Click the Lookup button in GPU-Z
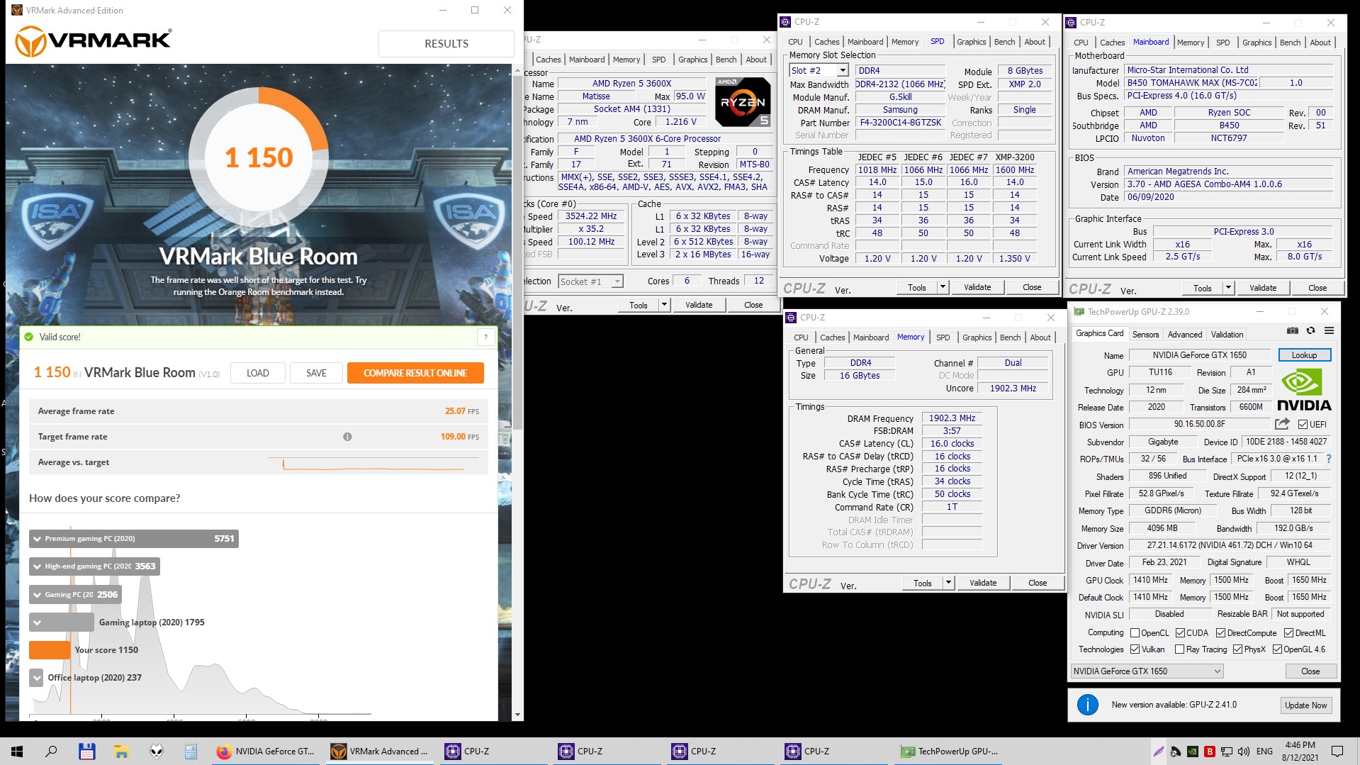The height and width of the screenshot is (765, 1360). (1304, 355)
